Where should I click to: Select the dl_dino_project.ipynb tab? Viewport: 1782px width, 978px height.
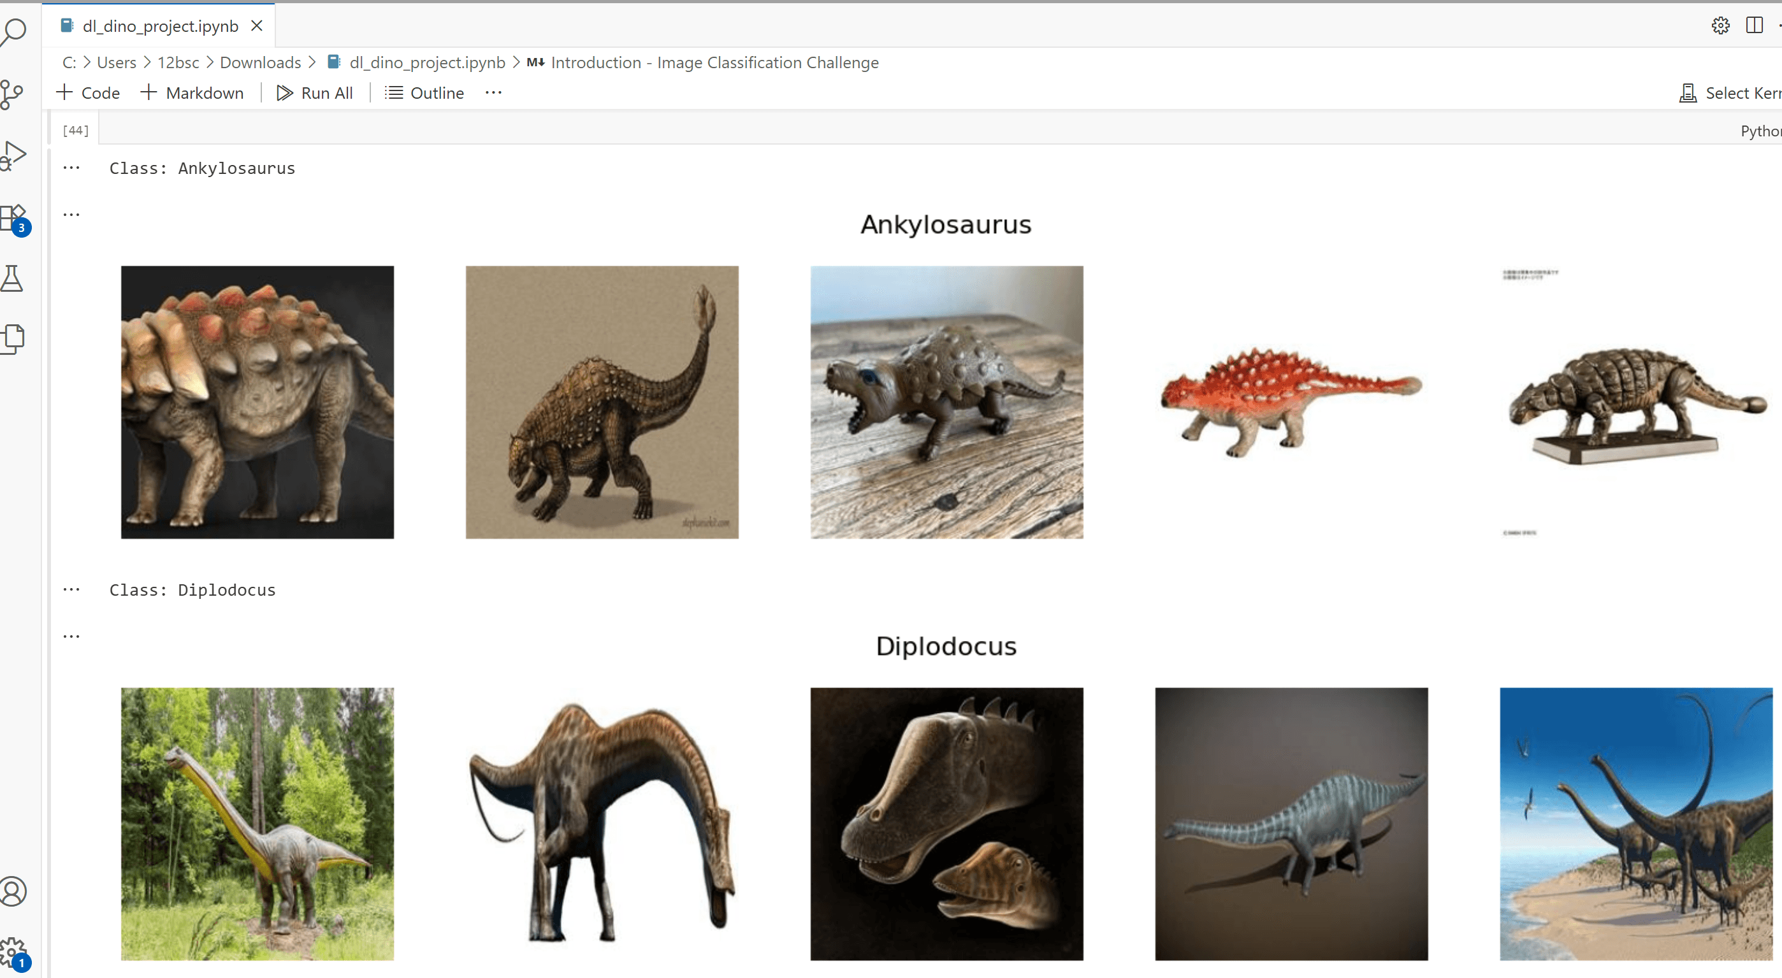159,25
